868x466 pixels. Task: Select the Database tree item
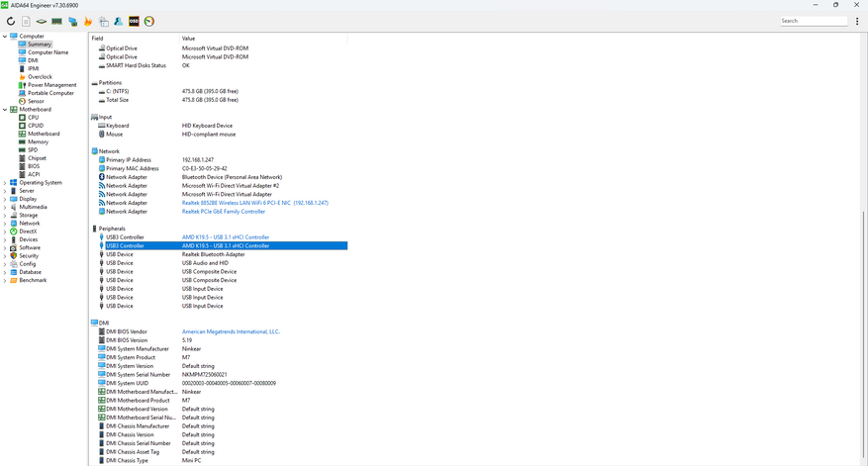[31, 272]
